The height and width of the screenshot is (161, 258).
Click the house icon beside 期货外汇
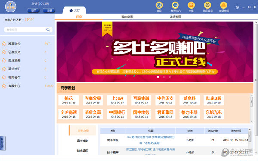(4, 69)
